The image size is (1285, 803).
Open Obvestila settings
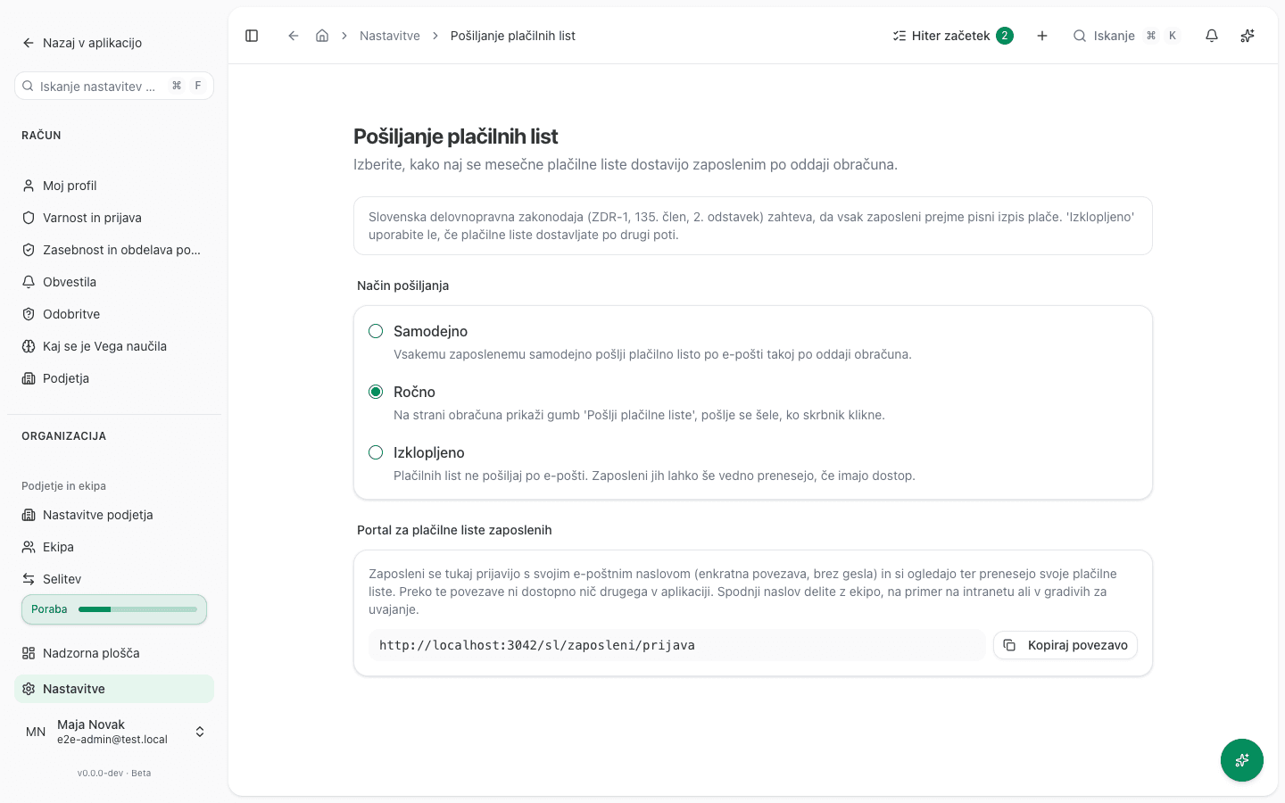point(114,282)
